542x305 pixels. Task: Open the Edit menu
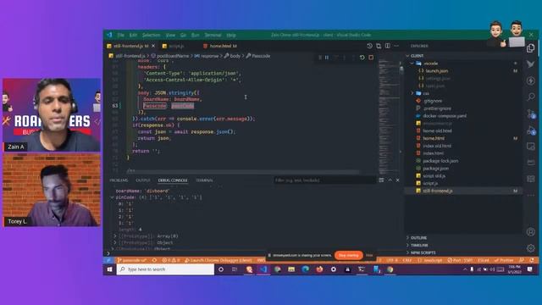click(x=133, y=36)
